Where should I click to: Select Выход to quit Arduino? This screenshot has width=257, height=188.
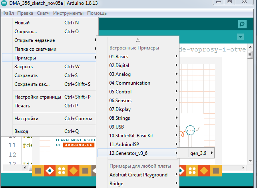pyautogui.click(x=21, y=131)
